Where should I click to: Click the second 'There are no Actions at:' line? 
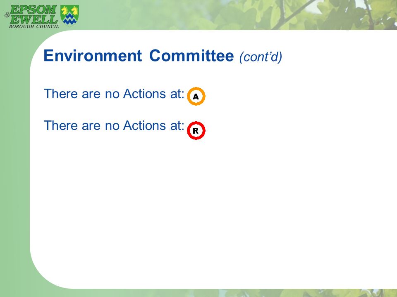pos(114,125)
